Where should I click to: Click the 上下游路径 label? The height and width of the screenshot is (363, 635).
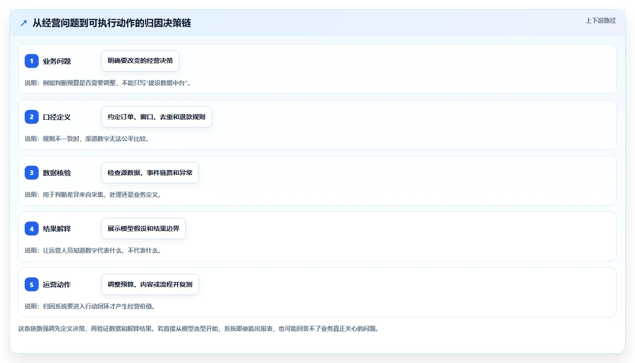tap(601, 20)
